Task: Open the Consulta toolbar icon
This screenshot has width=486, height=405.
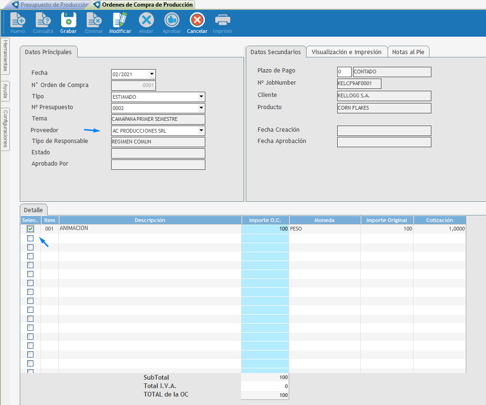Action: [x=43, y=21]
